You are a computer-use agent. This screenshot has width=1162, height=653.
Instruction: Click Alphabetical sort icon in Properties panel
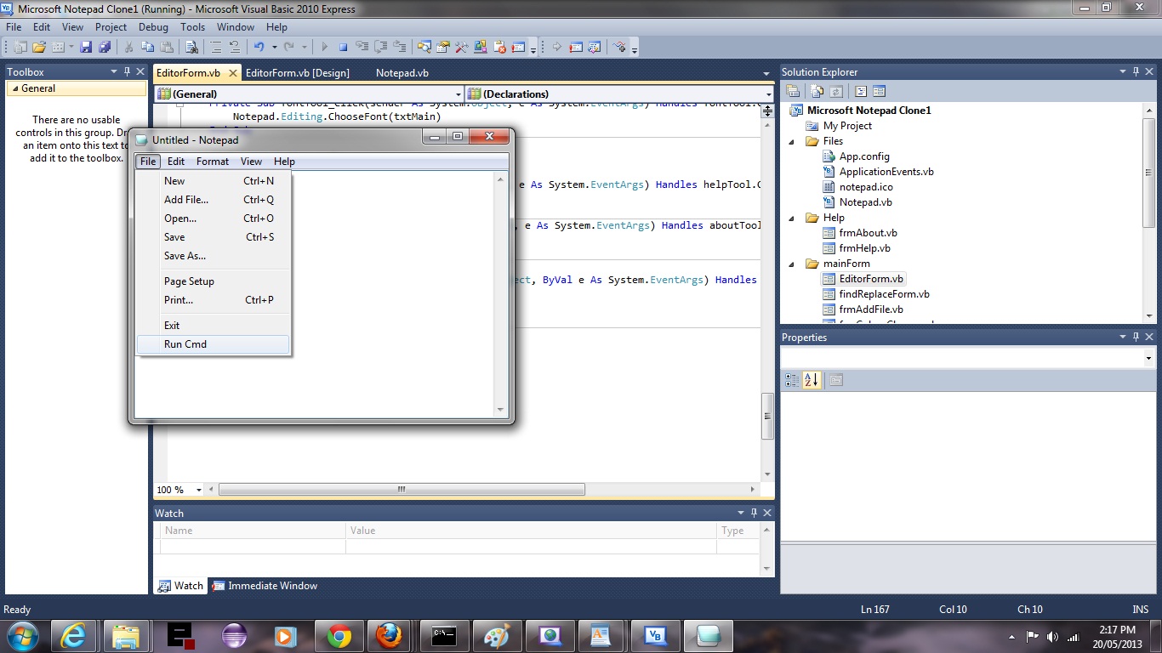[812, 380]
